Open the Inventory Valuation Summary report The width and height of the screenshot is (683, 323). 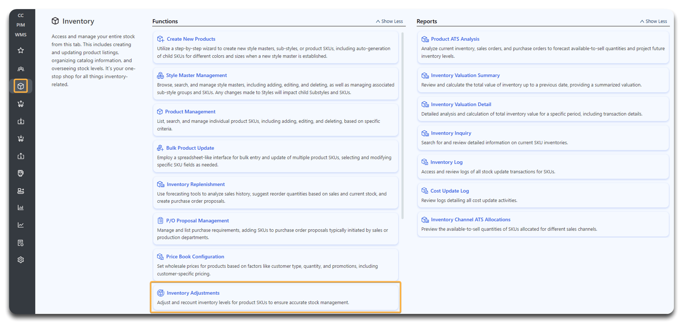(465, 75)
